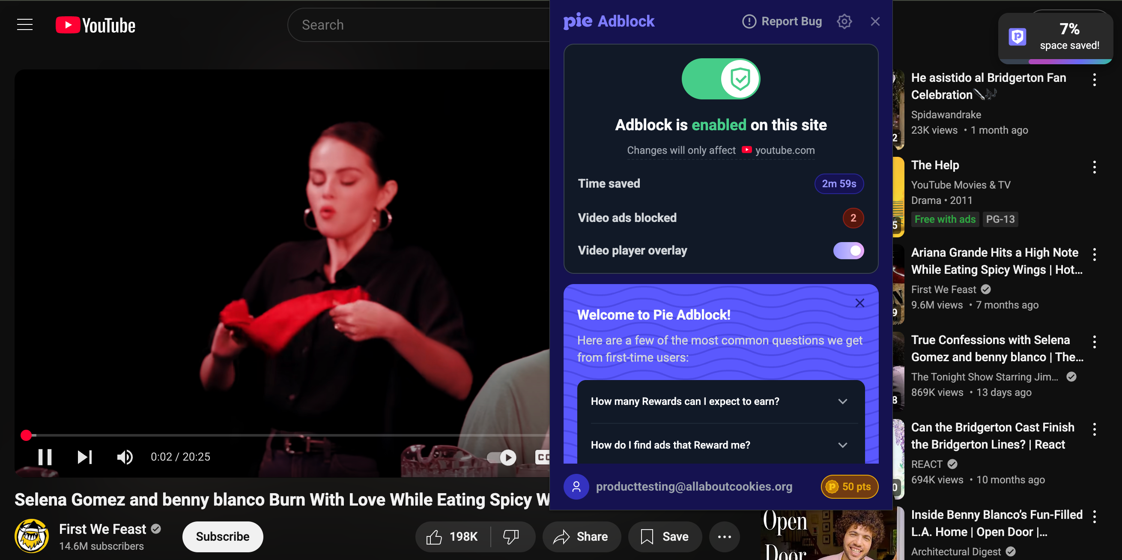
Task: Click the Share button
Action: 581,536
